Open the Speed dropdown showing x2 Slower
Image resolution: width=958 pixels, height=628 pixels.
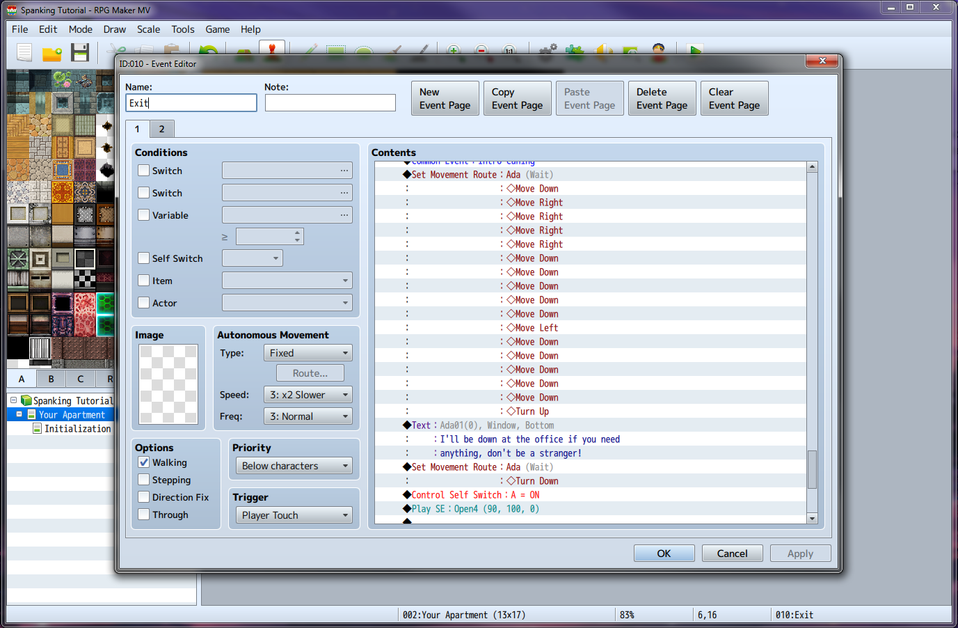pyautogui.click(x=308, y=395)
